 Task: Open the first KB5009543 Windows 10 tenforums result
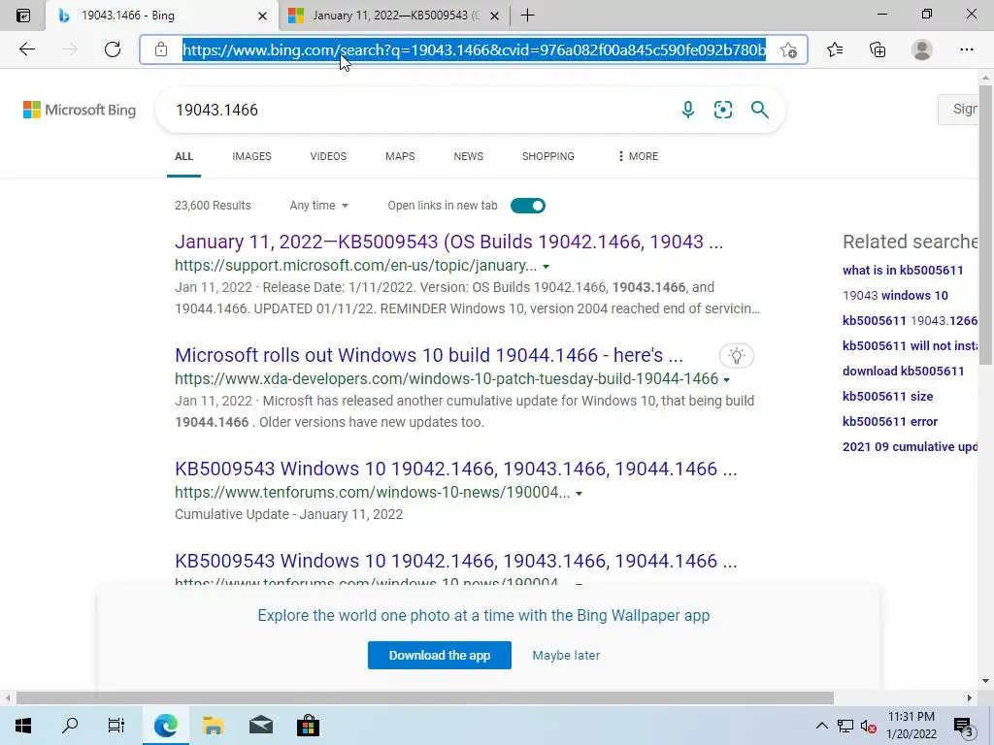456,469
